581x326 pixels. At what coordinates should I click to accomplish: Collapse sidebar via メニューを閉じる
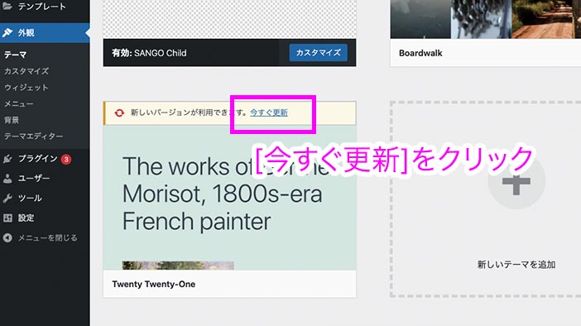click(48, 237)
